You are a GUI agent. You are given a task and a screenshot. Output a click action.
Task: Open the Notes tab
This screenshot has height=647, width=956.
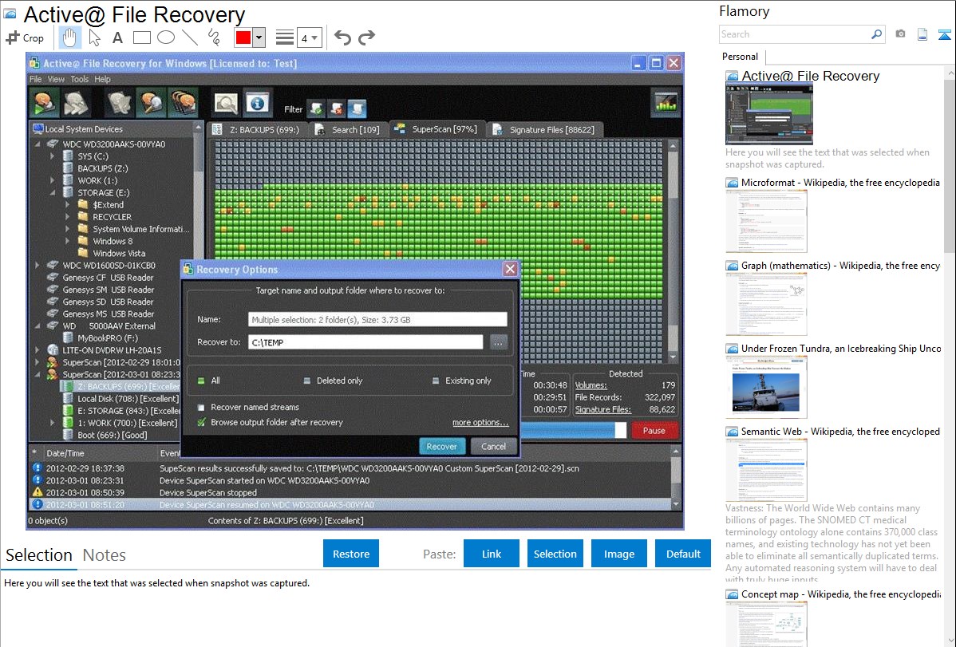[105, 555]
